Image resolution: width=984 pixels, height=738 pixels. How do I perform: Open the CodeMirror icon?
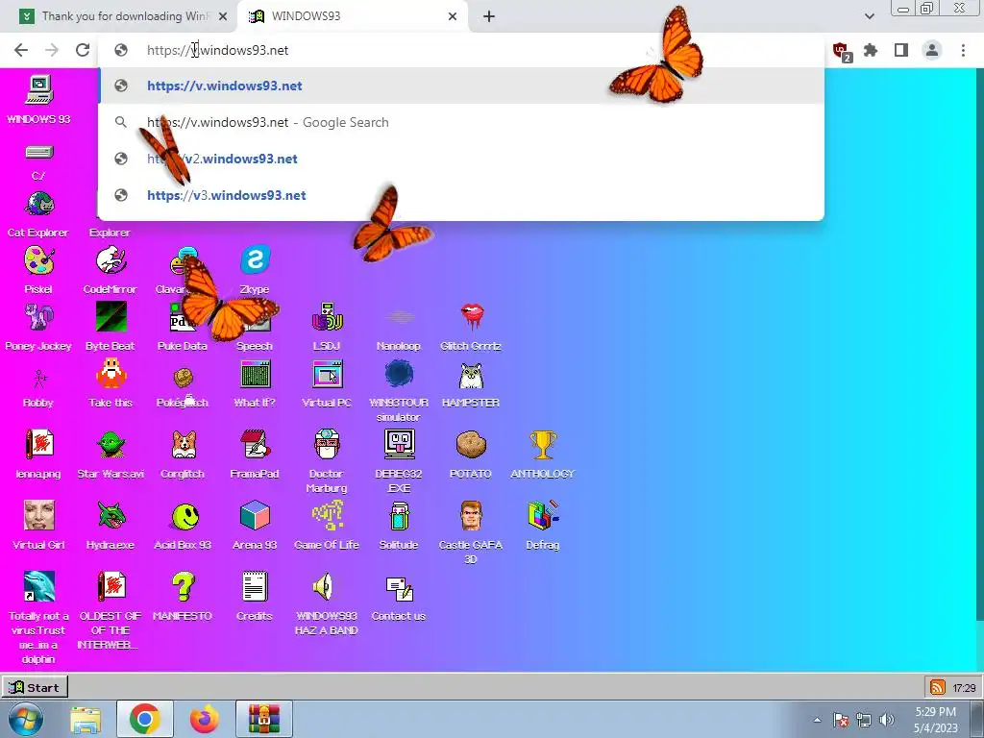111,261
